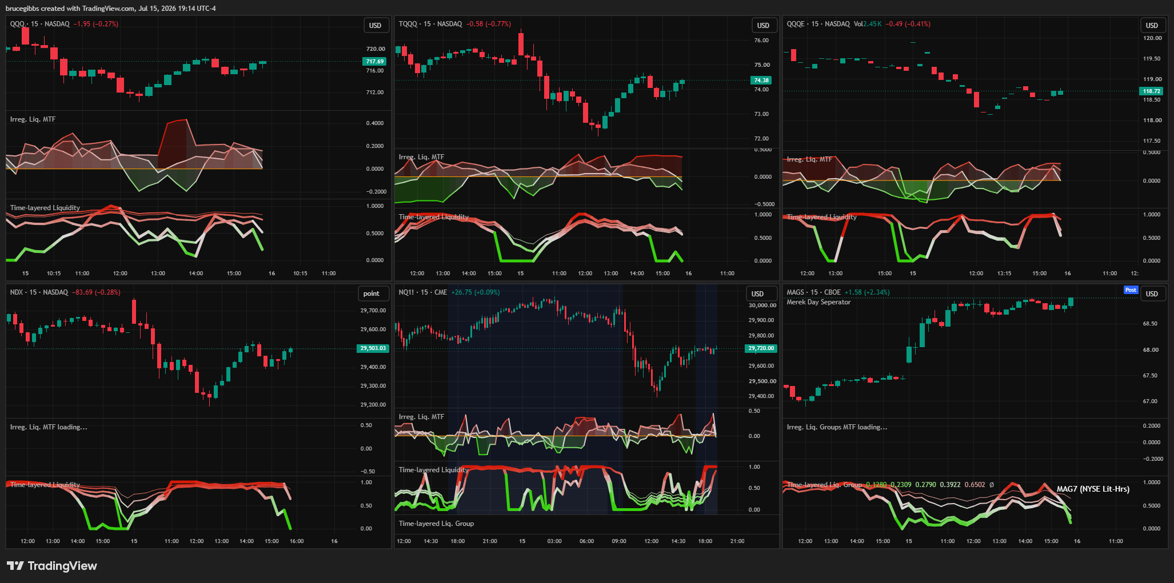Viewport: 1174px width, 583px height.
Task: Click the −0.49 (−0.41%) change on QQQE chart
Action: click(908, 24)
